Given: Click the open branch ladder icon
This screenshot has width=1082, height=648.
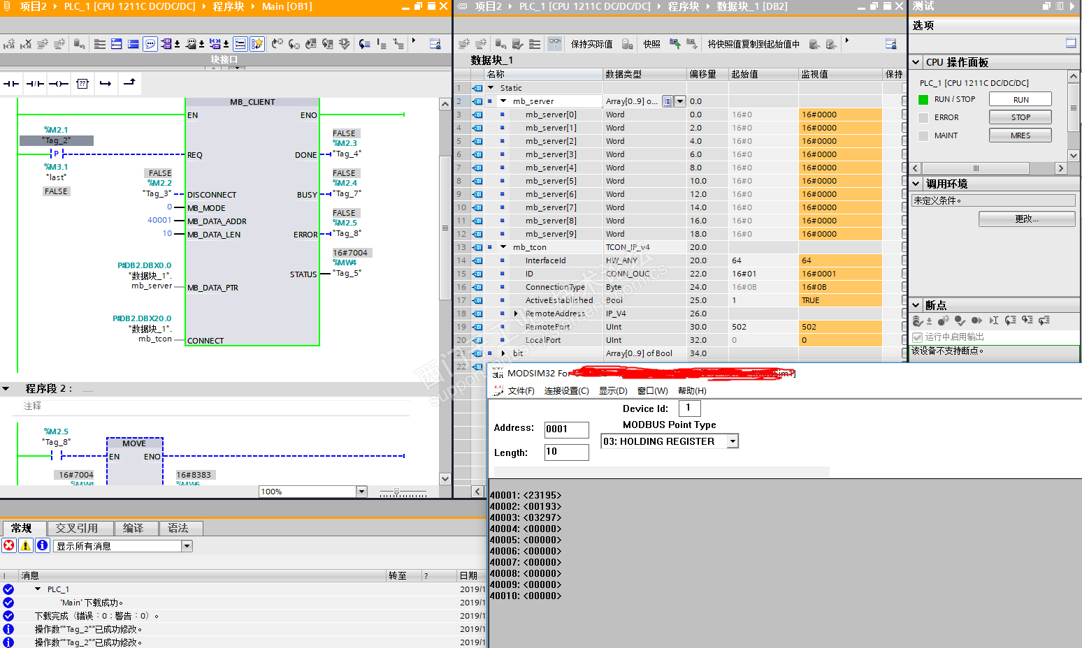Looking at the screenshot, I should pyautogui.click(x=106, y=84).
